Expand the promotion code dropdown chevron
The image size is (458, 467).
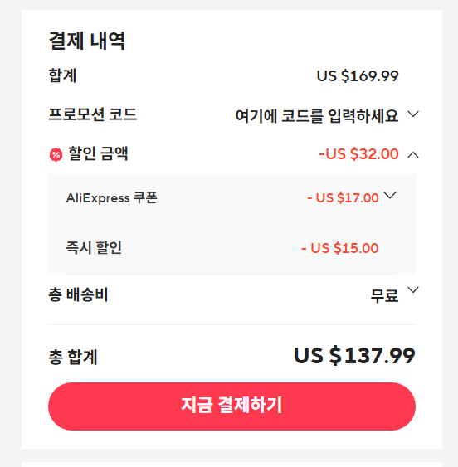(413, 114)
